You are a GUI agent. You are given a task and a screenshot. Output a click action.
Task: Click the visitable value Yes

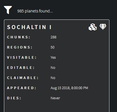click(x=53, y=58)
